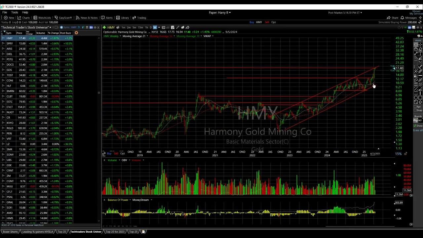Toggle checkbox beside watchlist name
The image size is (423, 238).
pos(57,27)
